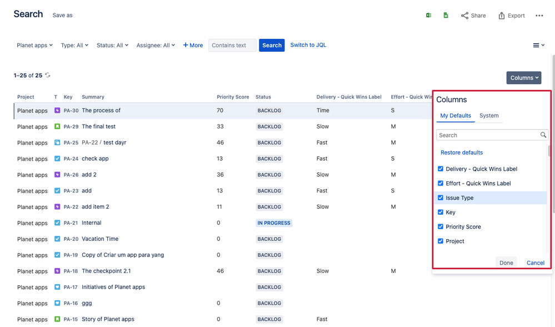Open the Assignee: All filter dropdown
The image size is (555, 327).
pyautogui.click(x=156, y=46)
